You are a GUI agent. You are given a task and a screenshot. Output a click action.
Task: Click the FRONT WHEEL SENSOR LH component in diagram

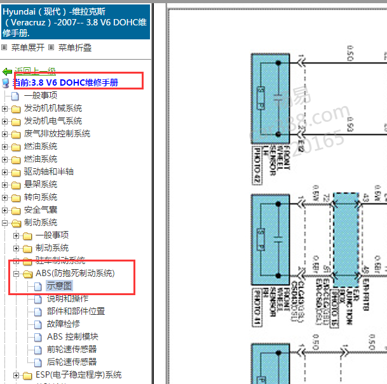pyautogui.click(x=270, y=98)
